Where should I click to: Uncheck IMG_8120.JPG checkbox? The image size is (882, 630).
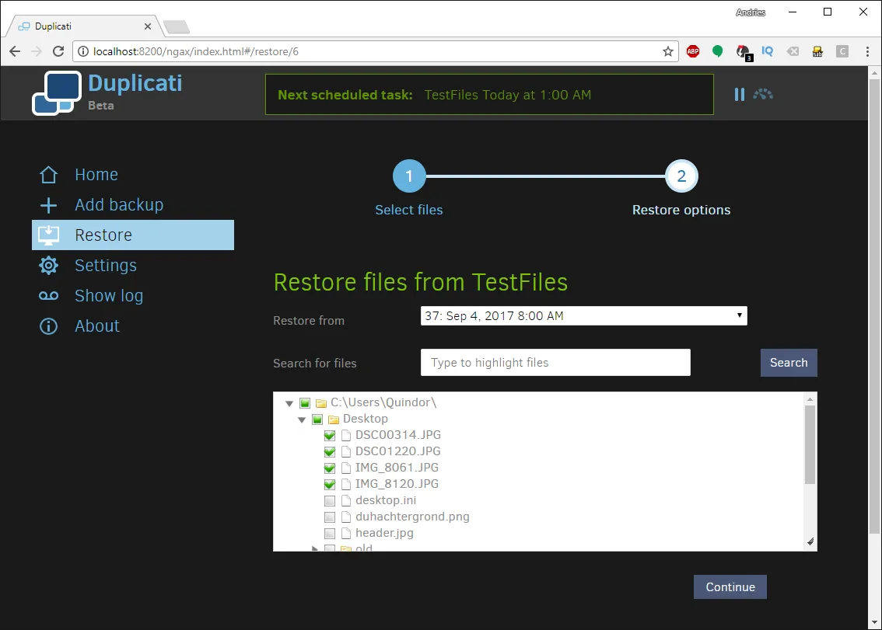(330, 485)
